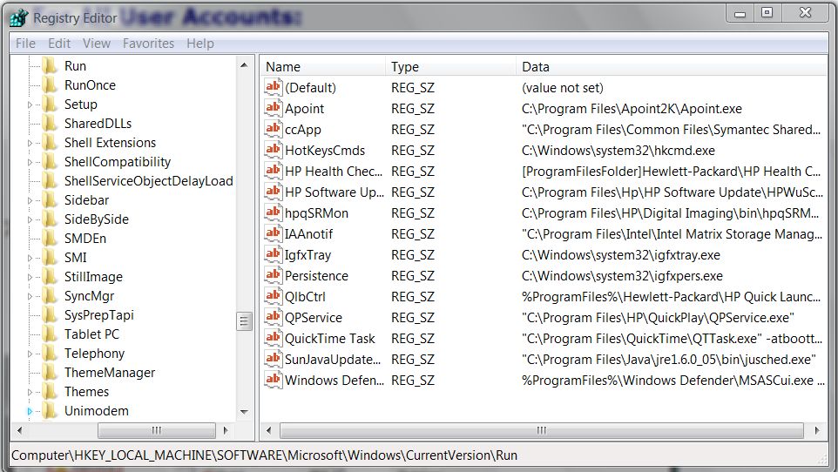Image resolution: width=838 pixels, height=472 pixels.
Task: Expand the StillImage key
Action: [x=30, y=278]
